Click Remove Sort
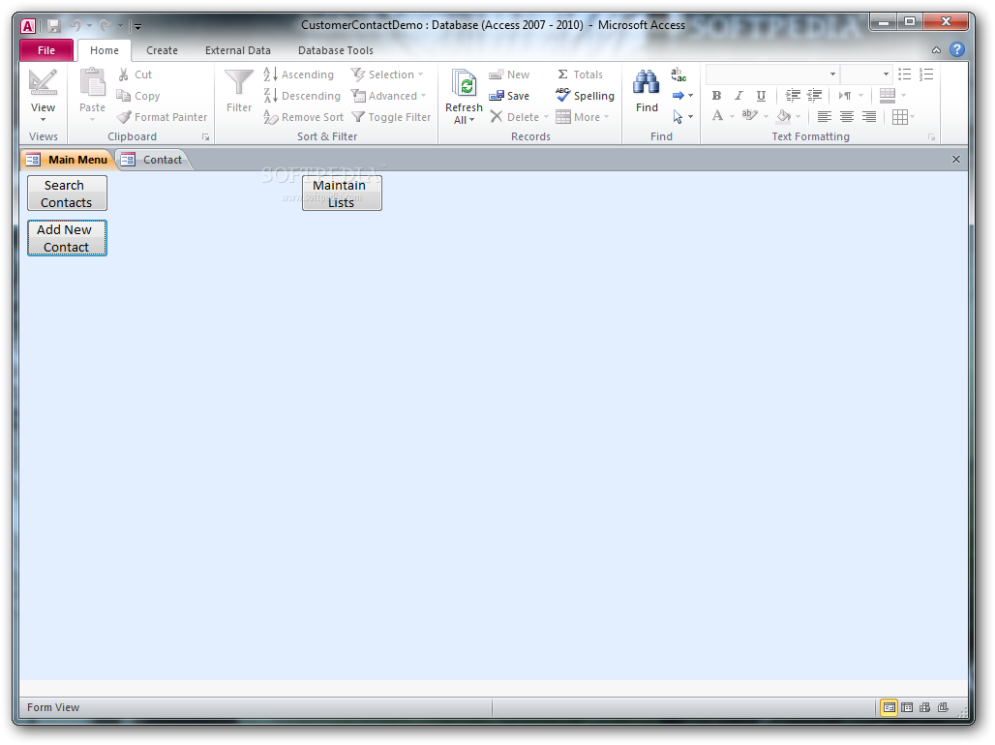This screenshot has width=995, height=745. (303, 117)
